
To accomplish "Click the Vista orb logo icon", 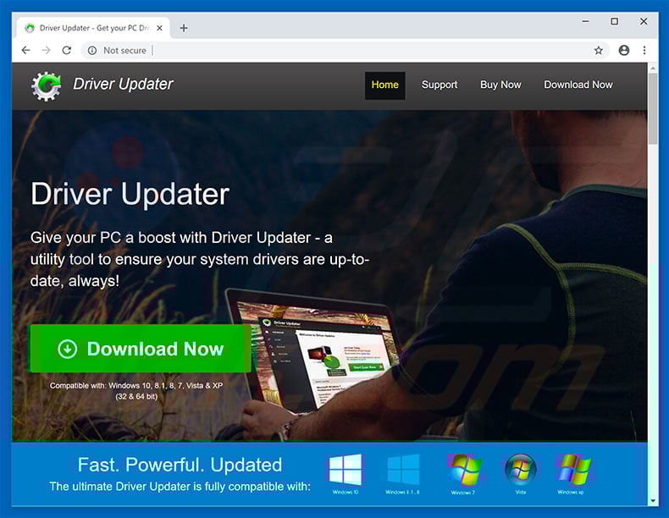I will pyautogui.click(x=520, y=469).
